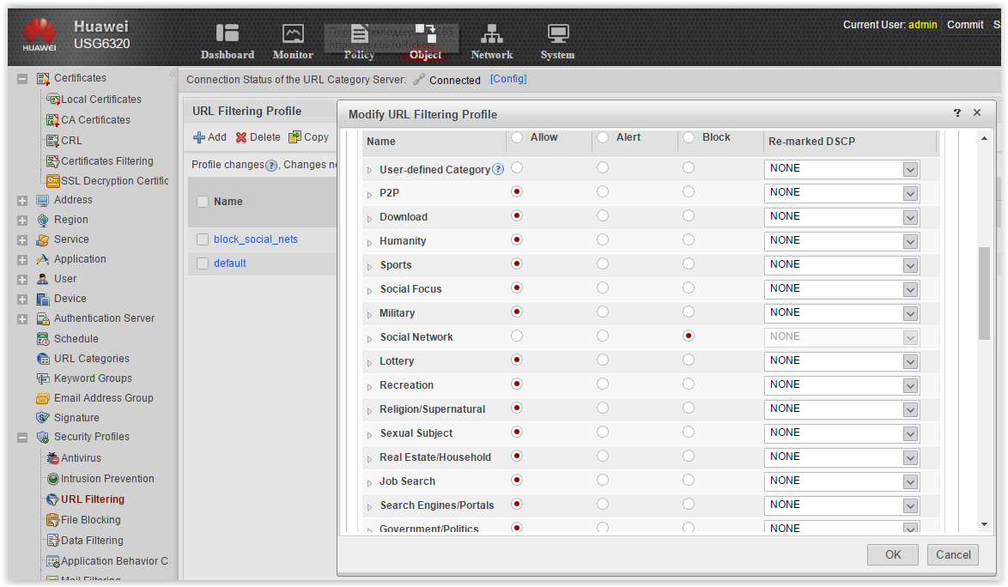Screen dimensions: 1008x587
Task: Open the Policy section
Action: click(x=359, y=42)
